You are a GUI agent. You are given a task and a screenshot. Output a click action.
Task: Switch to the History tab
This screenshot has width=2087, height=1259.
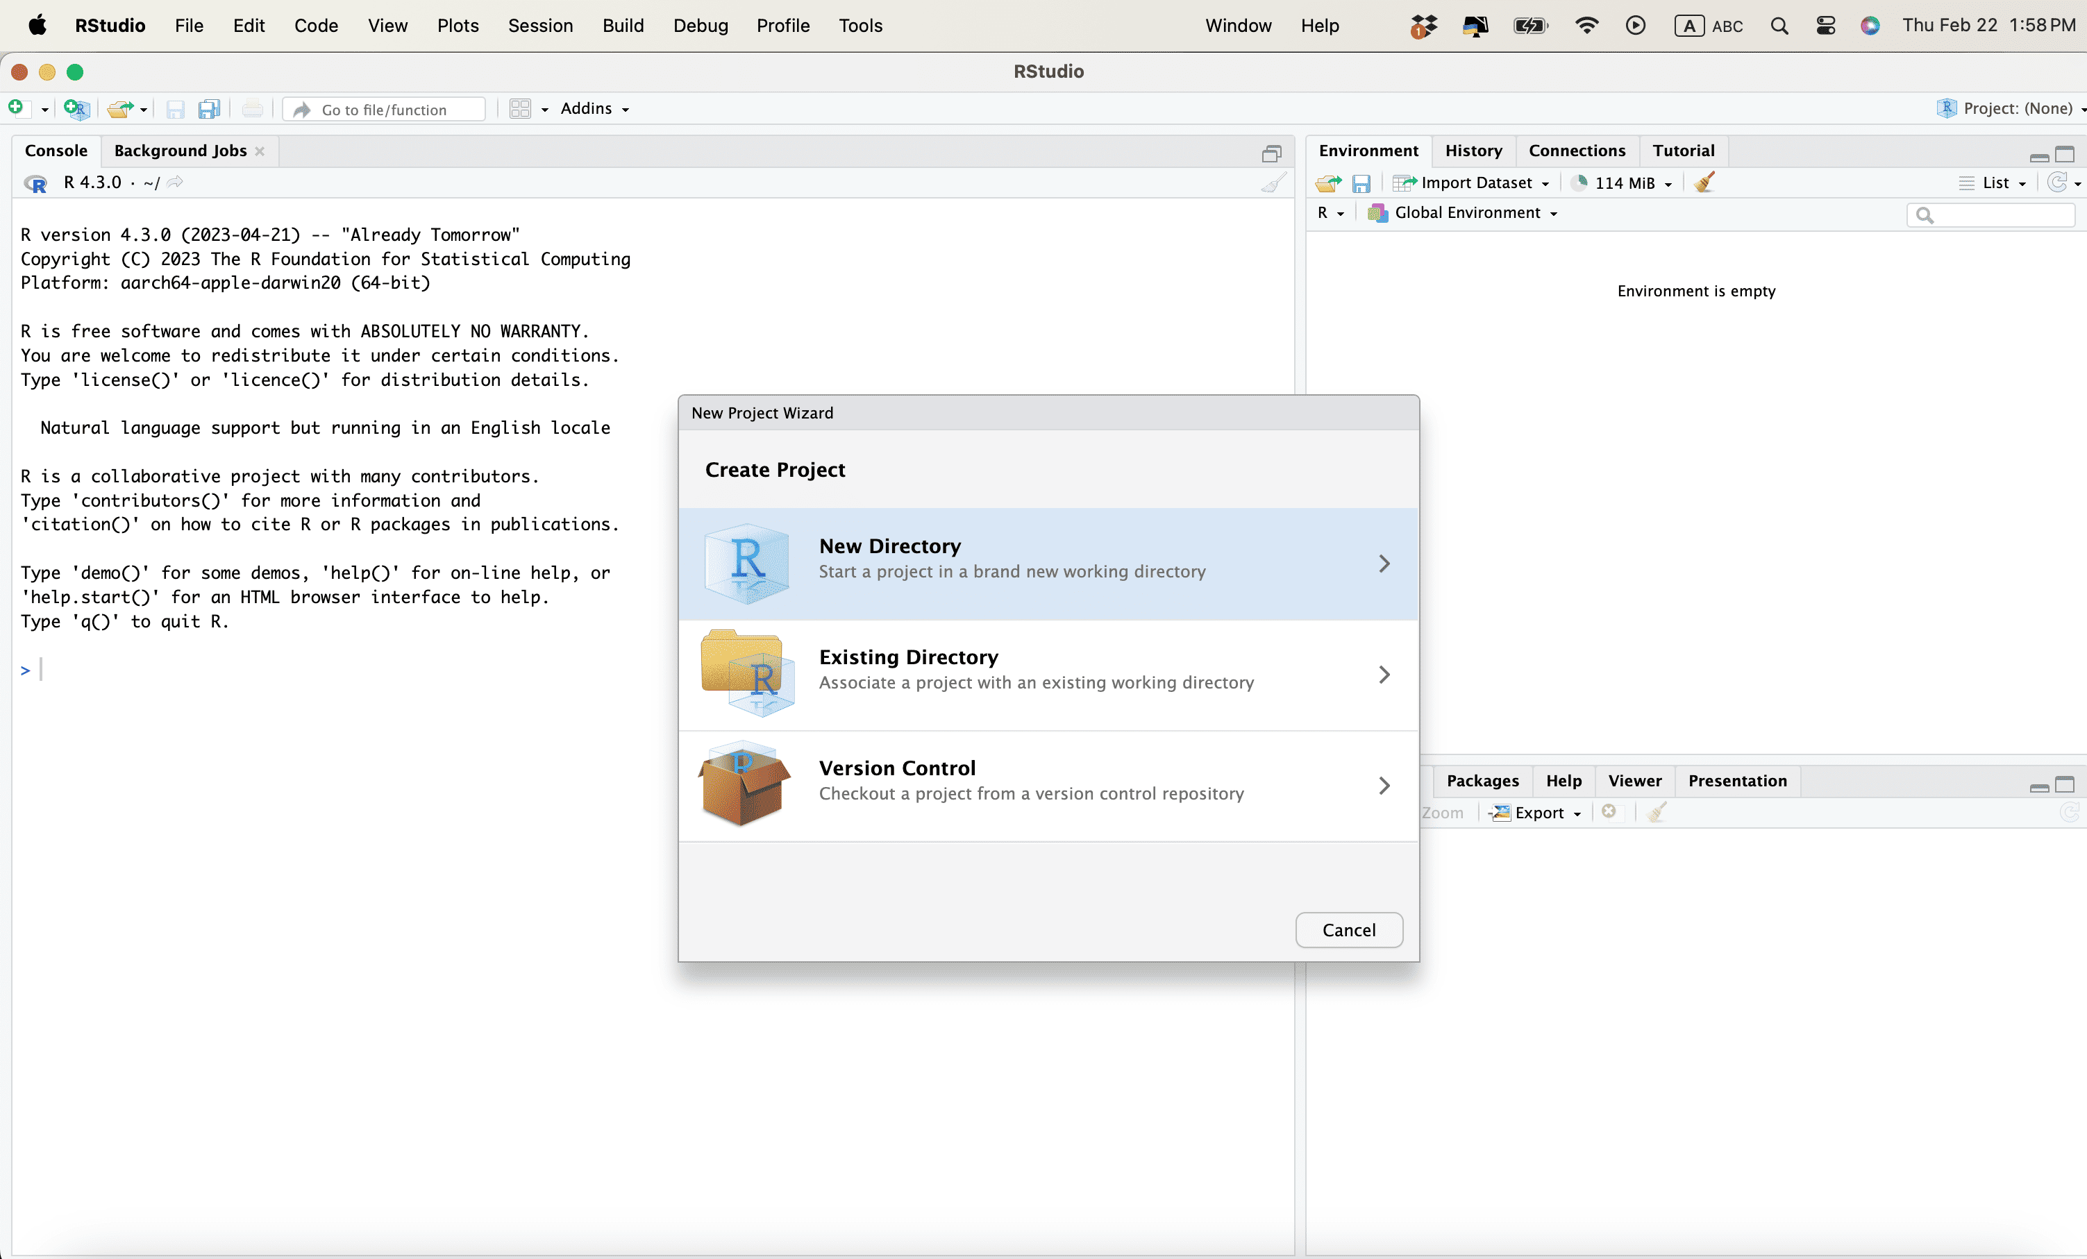1473,151
